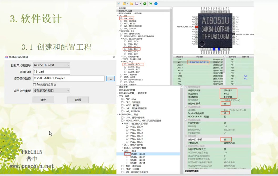Check the 创建项目文件夹 option

tap(34, 84)
